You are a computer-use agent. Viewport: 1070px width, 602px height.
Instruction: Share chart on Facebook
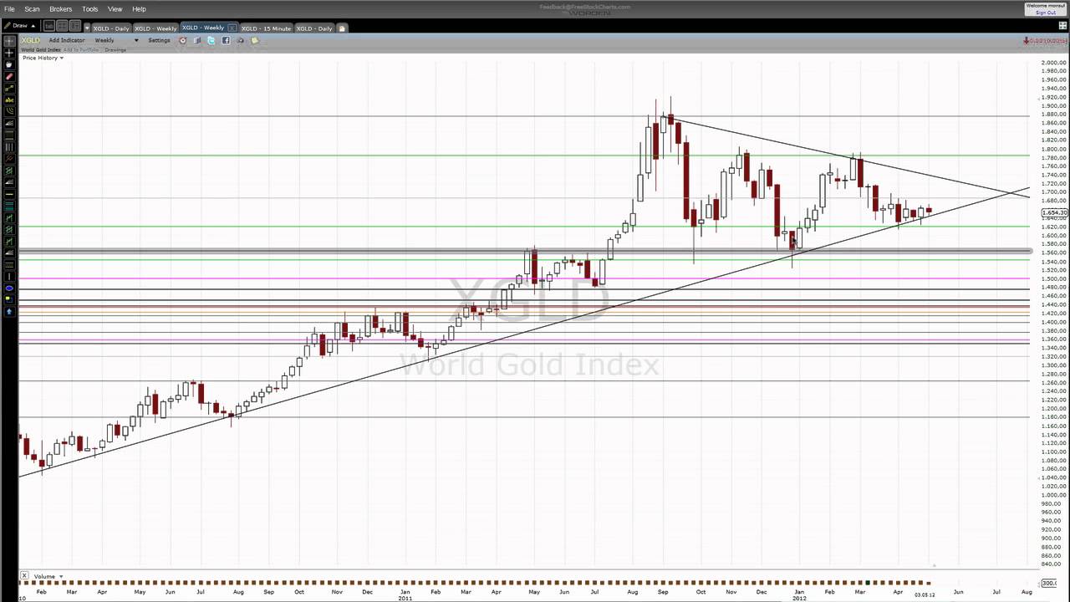click(226, 40)
